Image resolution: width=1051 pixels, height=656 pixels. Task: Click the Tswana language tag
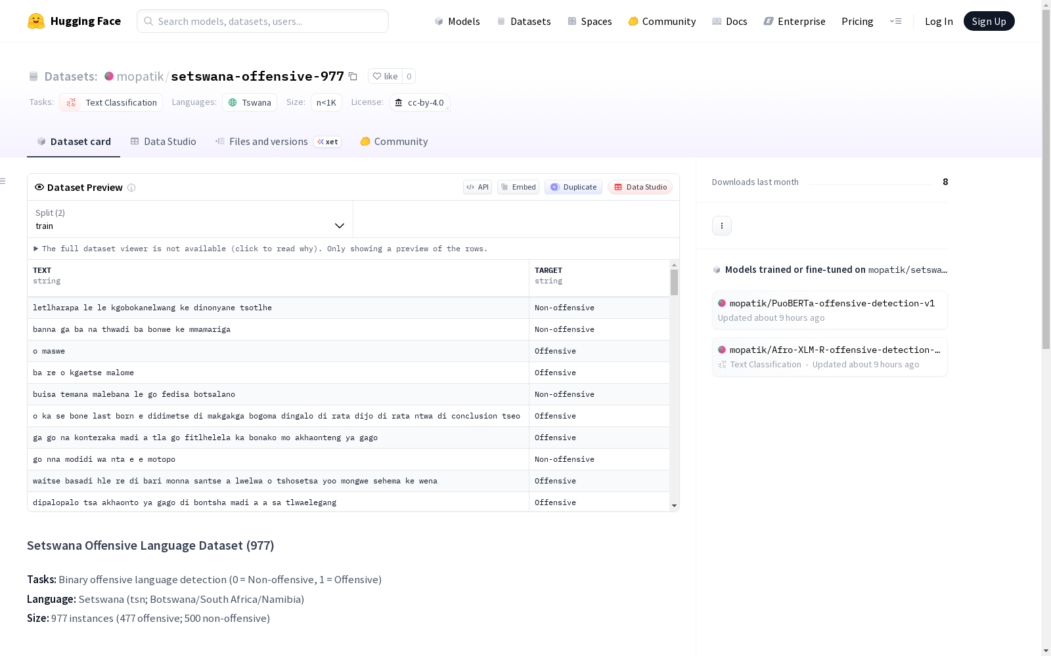click(x=250, y=102)
